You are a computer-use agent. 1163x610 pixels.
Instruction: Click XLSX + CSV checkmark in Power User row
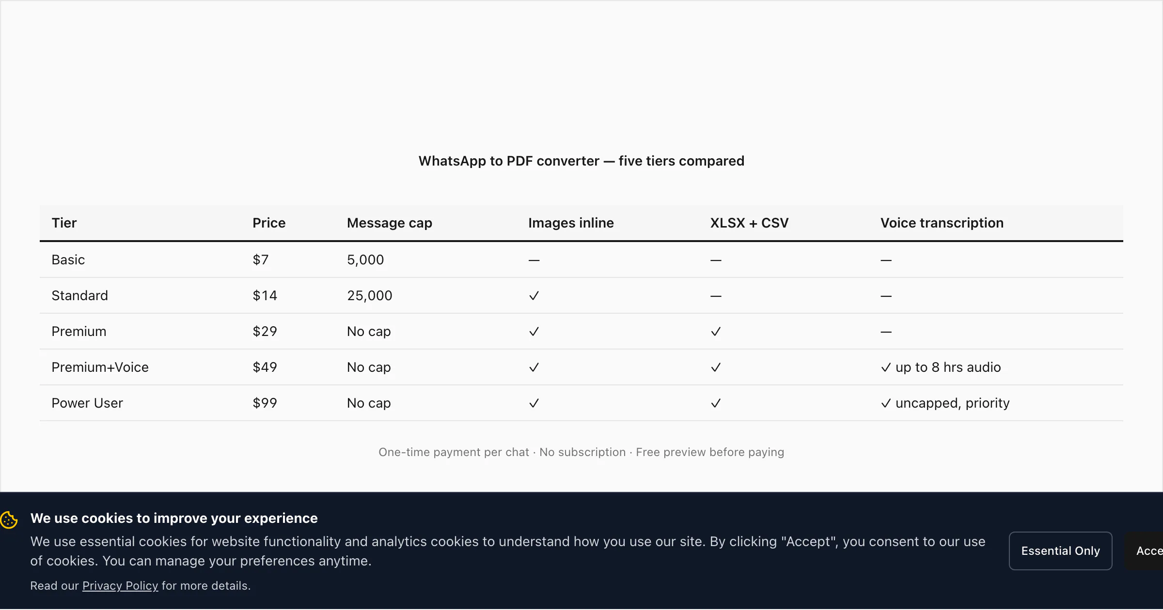pos(716,403)
